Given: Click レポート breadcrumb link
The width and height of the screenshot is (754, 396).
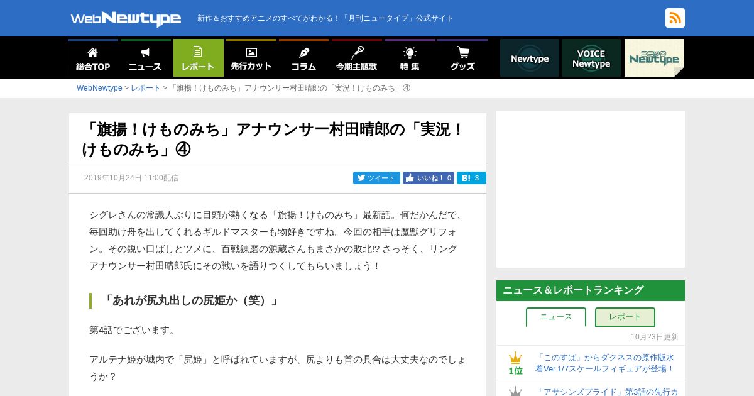Looking at the screenshot, I should (x=146, y=88).
